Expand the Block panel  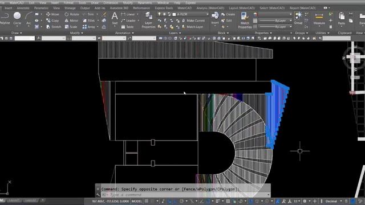[x=223, y=33]
